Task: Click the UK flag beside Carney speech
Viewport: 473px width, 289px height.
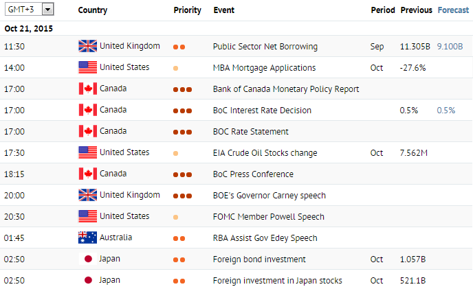Action: click(x=87, y=195)
